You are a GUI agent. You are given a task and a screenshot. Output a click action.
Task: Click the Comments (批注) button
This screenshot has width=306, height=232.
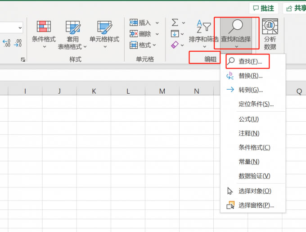(263, 8)
